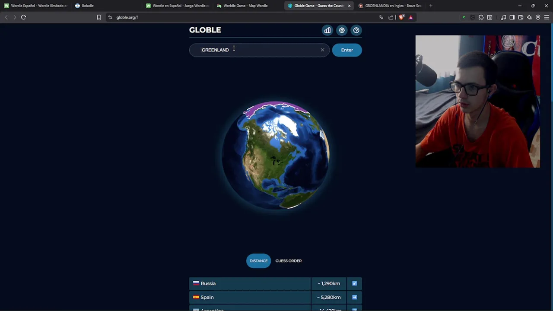Viewport: 553px width, 311px height.
Task: Open the Brave Wallet icon
Action: pos(521,17)
